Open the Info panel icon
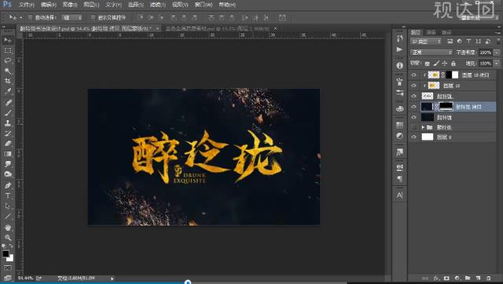503x284 pixels. [400, 65]
